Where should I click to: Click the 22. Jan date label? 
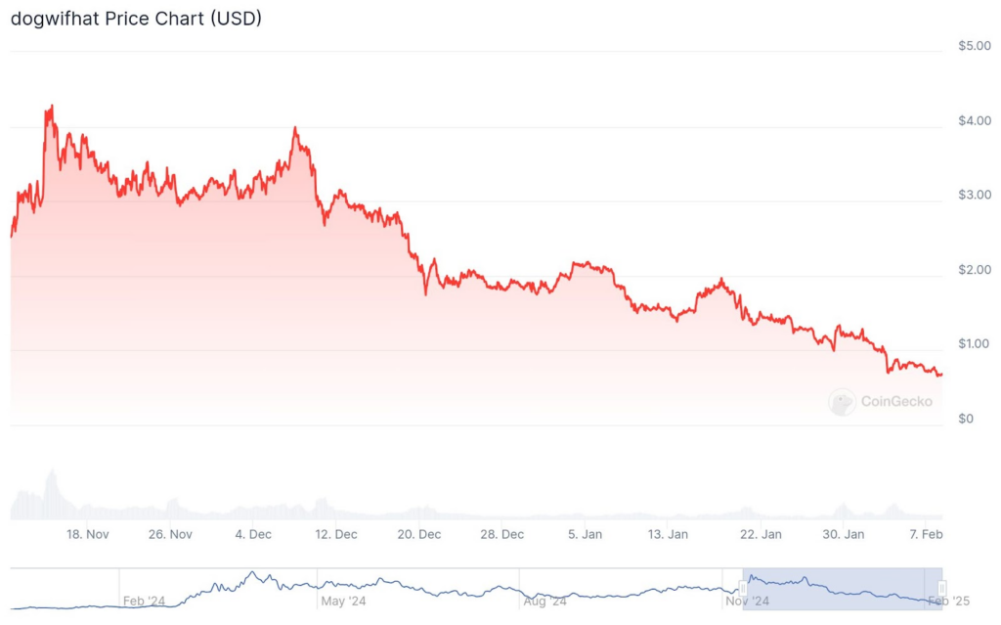pos(760,534)
